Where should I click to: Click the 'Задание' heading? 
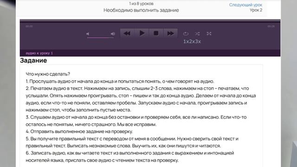[33, 60]
